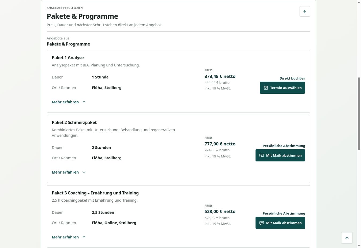361x248 pixels.
Task: Click the 924,63 € brutto value
Action: pyautogui.click(x=217, y=150)
